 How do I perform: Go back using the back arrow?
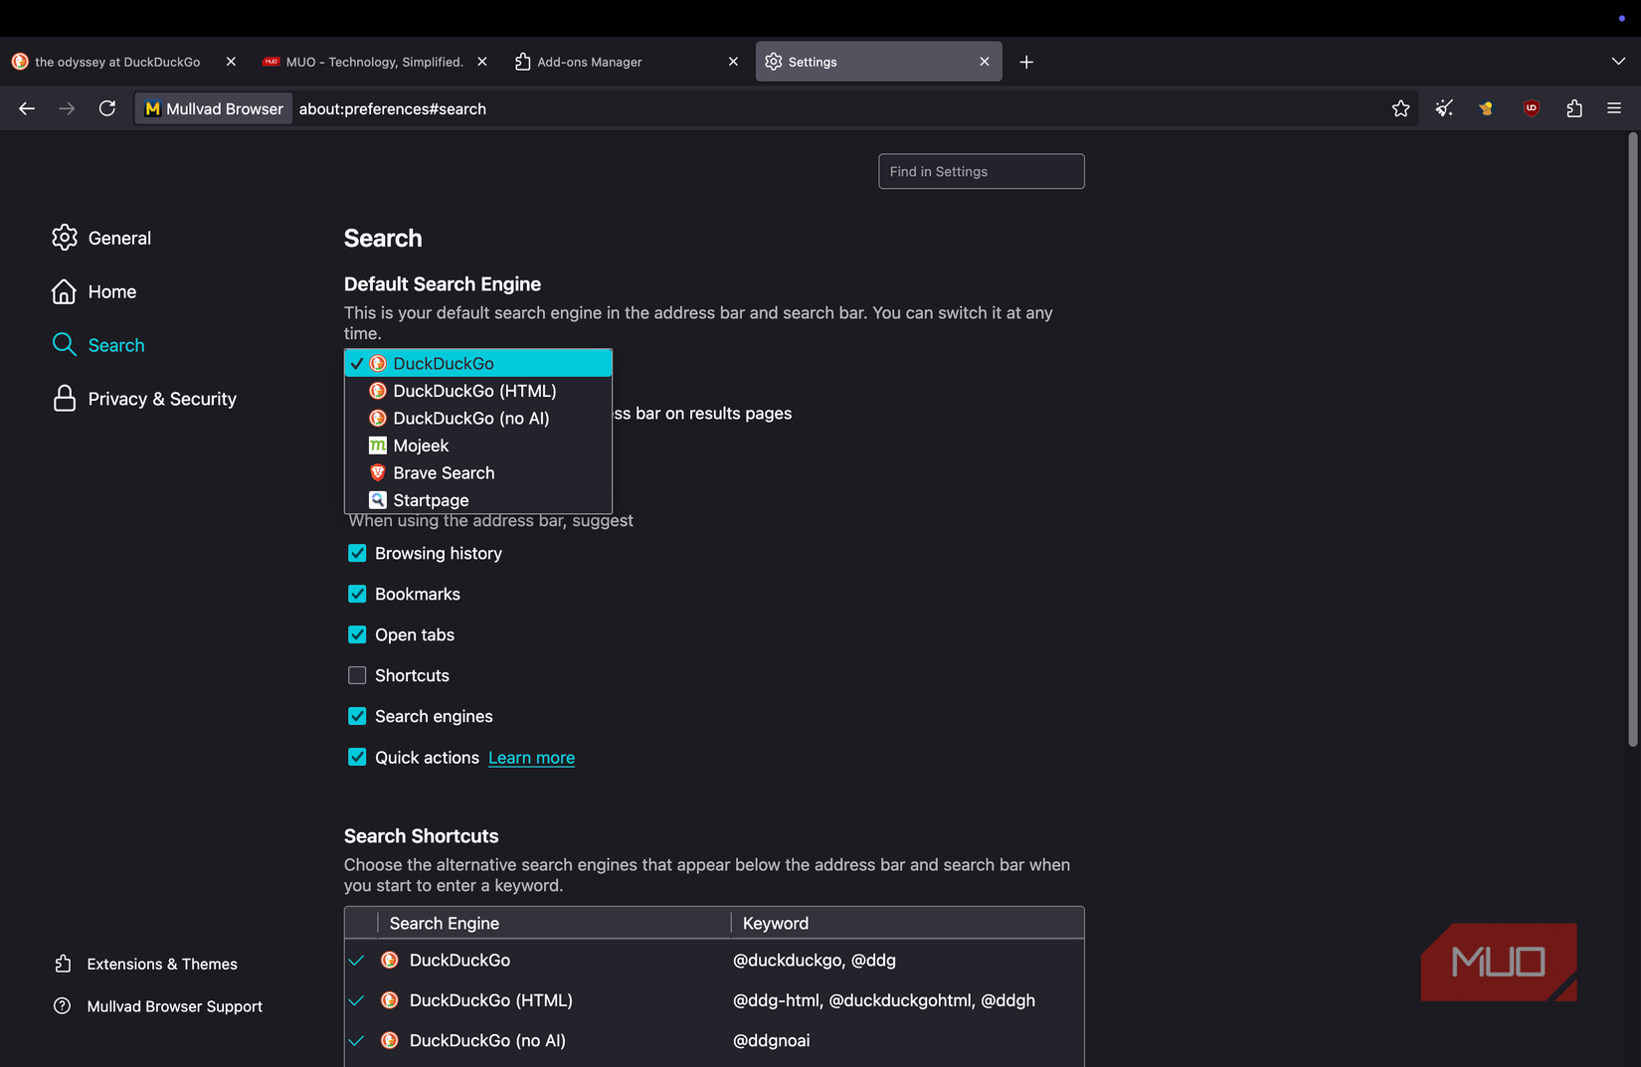pos(27,108)
